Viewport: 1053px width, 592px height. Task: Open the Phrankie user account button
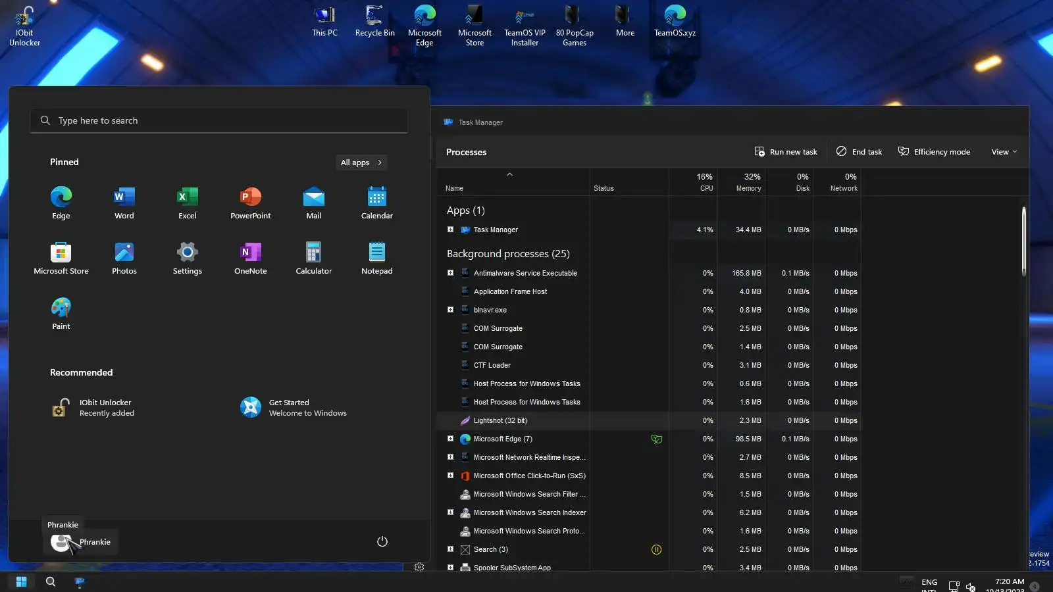(81, 542)
